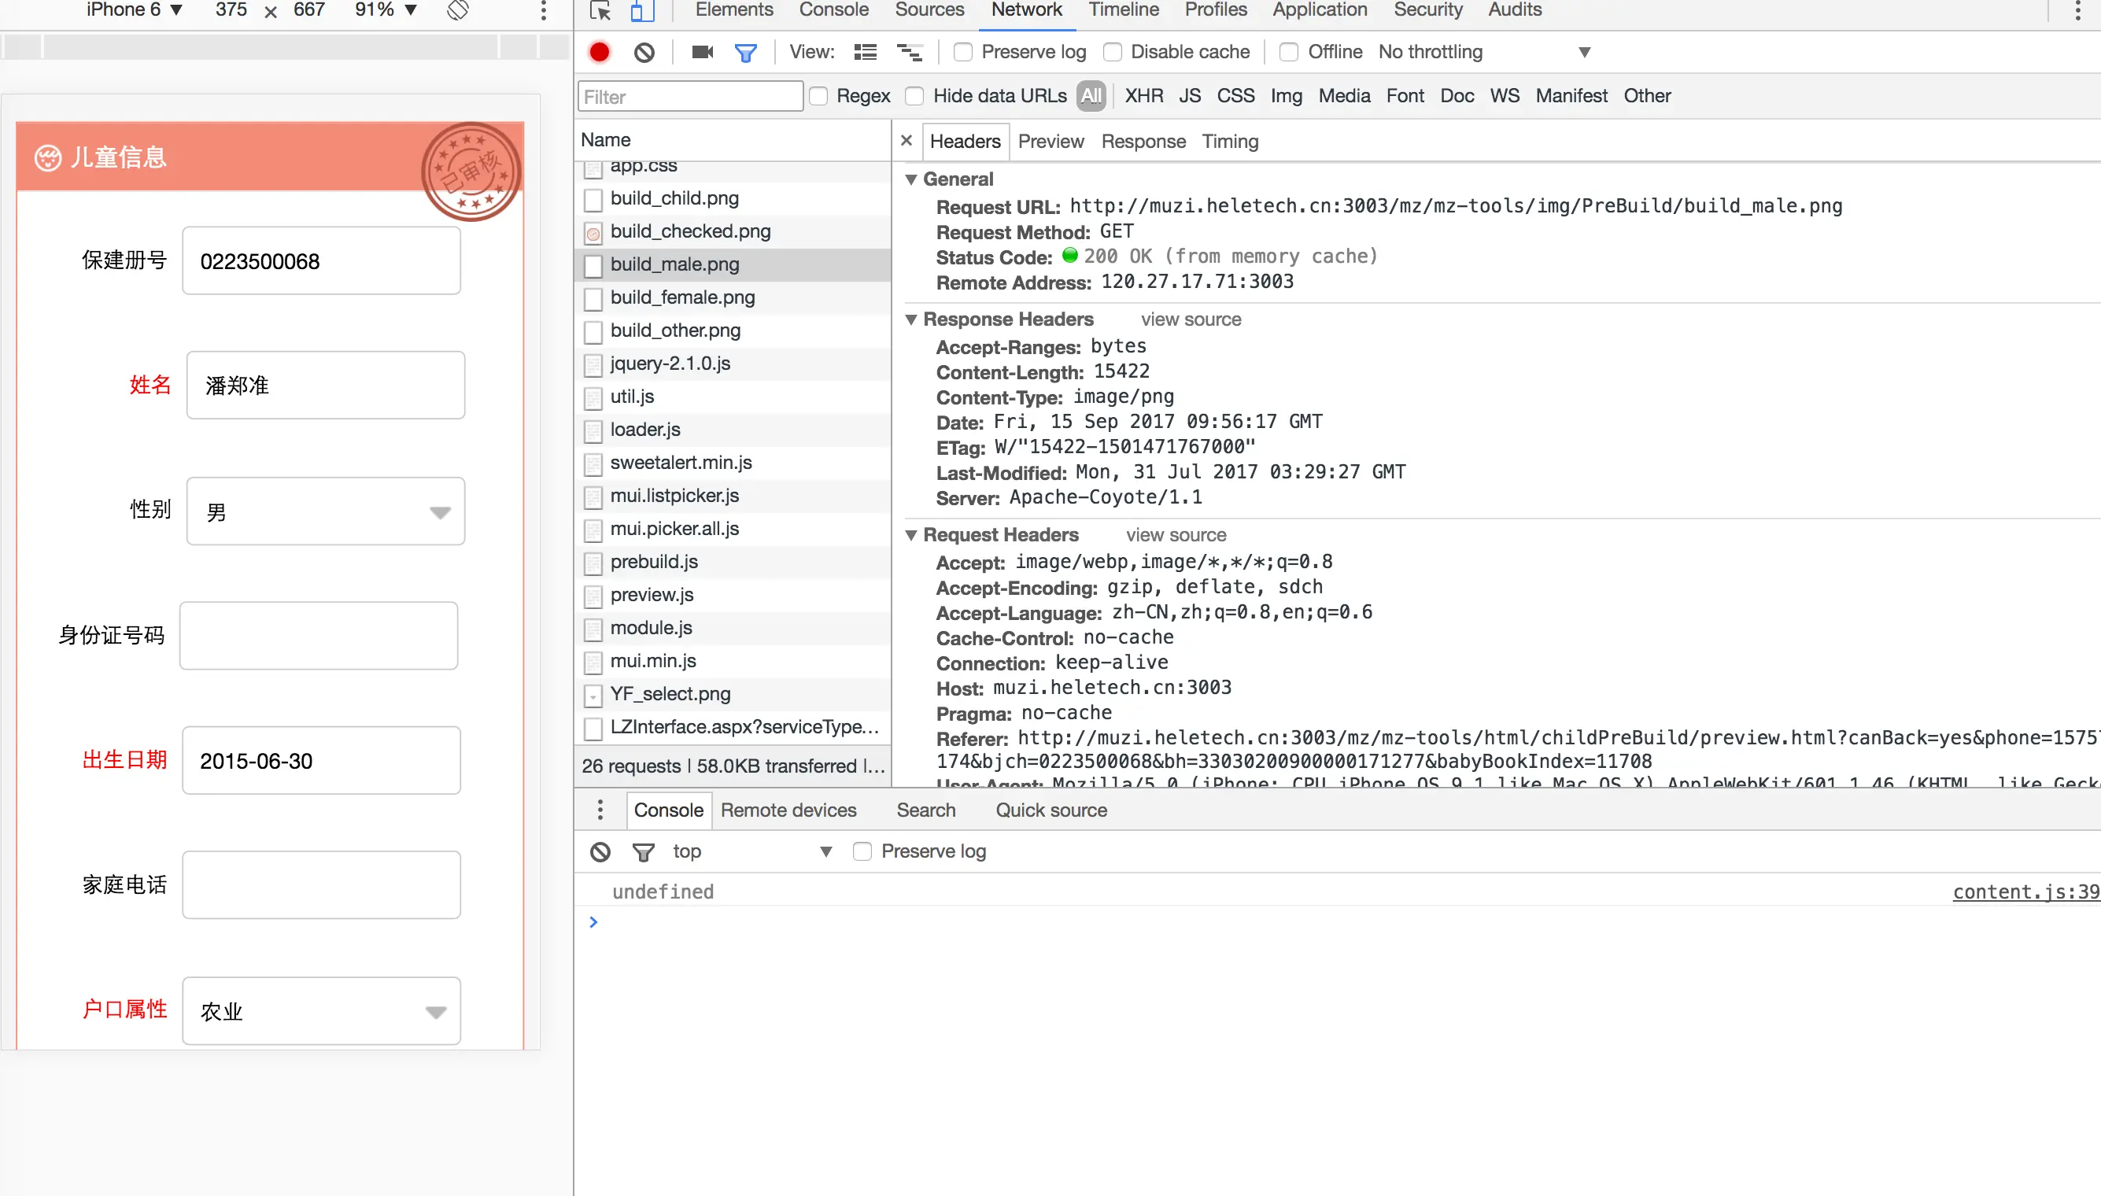Open the Sources panel tab

(x=929, y=10)
